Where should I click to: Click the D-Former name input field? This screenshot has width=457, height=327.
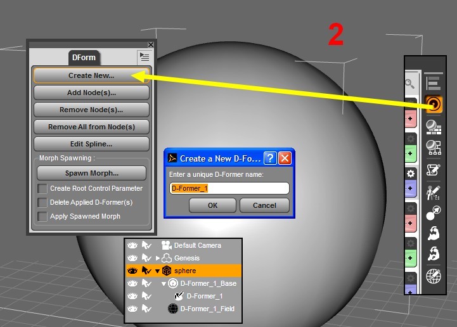point(229,188)
